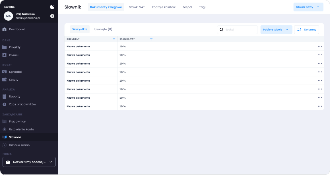Click the Kolumny button

[307, 29]
